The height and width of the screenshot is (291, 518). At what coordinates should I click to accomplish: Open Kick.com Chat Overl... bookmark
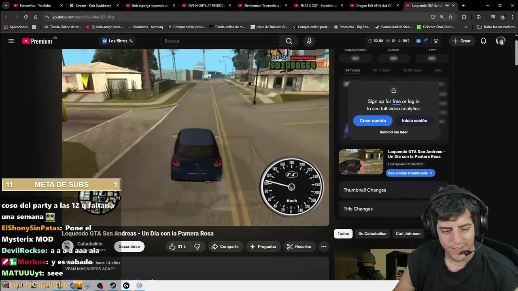pyautogui.click(x=436, y=27)
